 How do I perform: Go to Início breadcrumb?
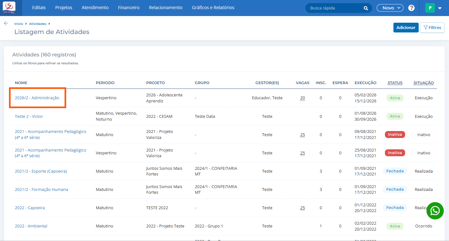point(19,24)
